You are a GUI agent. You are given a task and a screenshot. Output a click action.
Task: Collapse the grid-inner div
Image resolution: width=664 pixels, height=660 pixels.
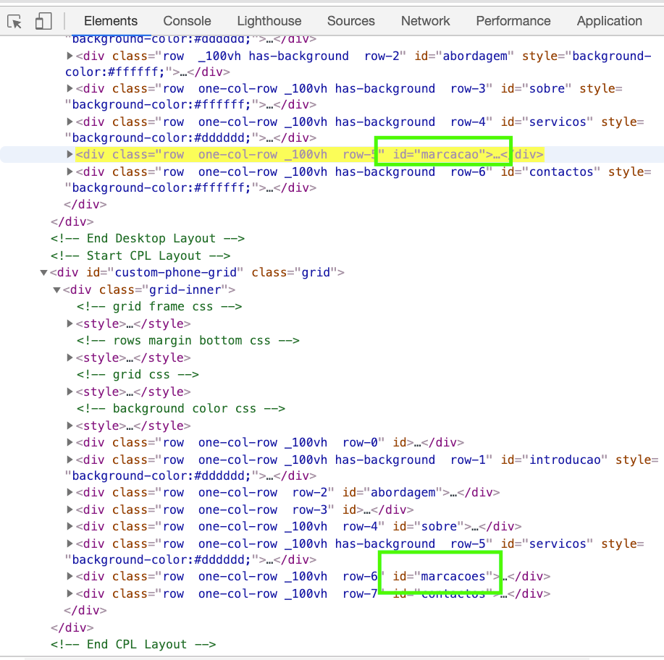pyautogui.click(x=56, y=289)
